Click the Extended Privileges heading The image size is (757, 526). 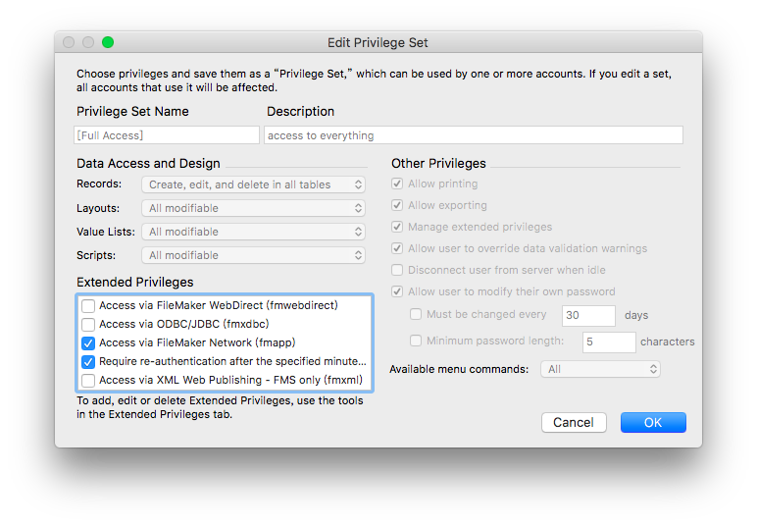pyautogui.click(x=134, y=282)
